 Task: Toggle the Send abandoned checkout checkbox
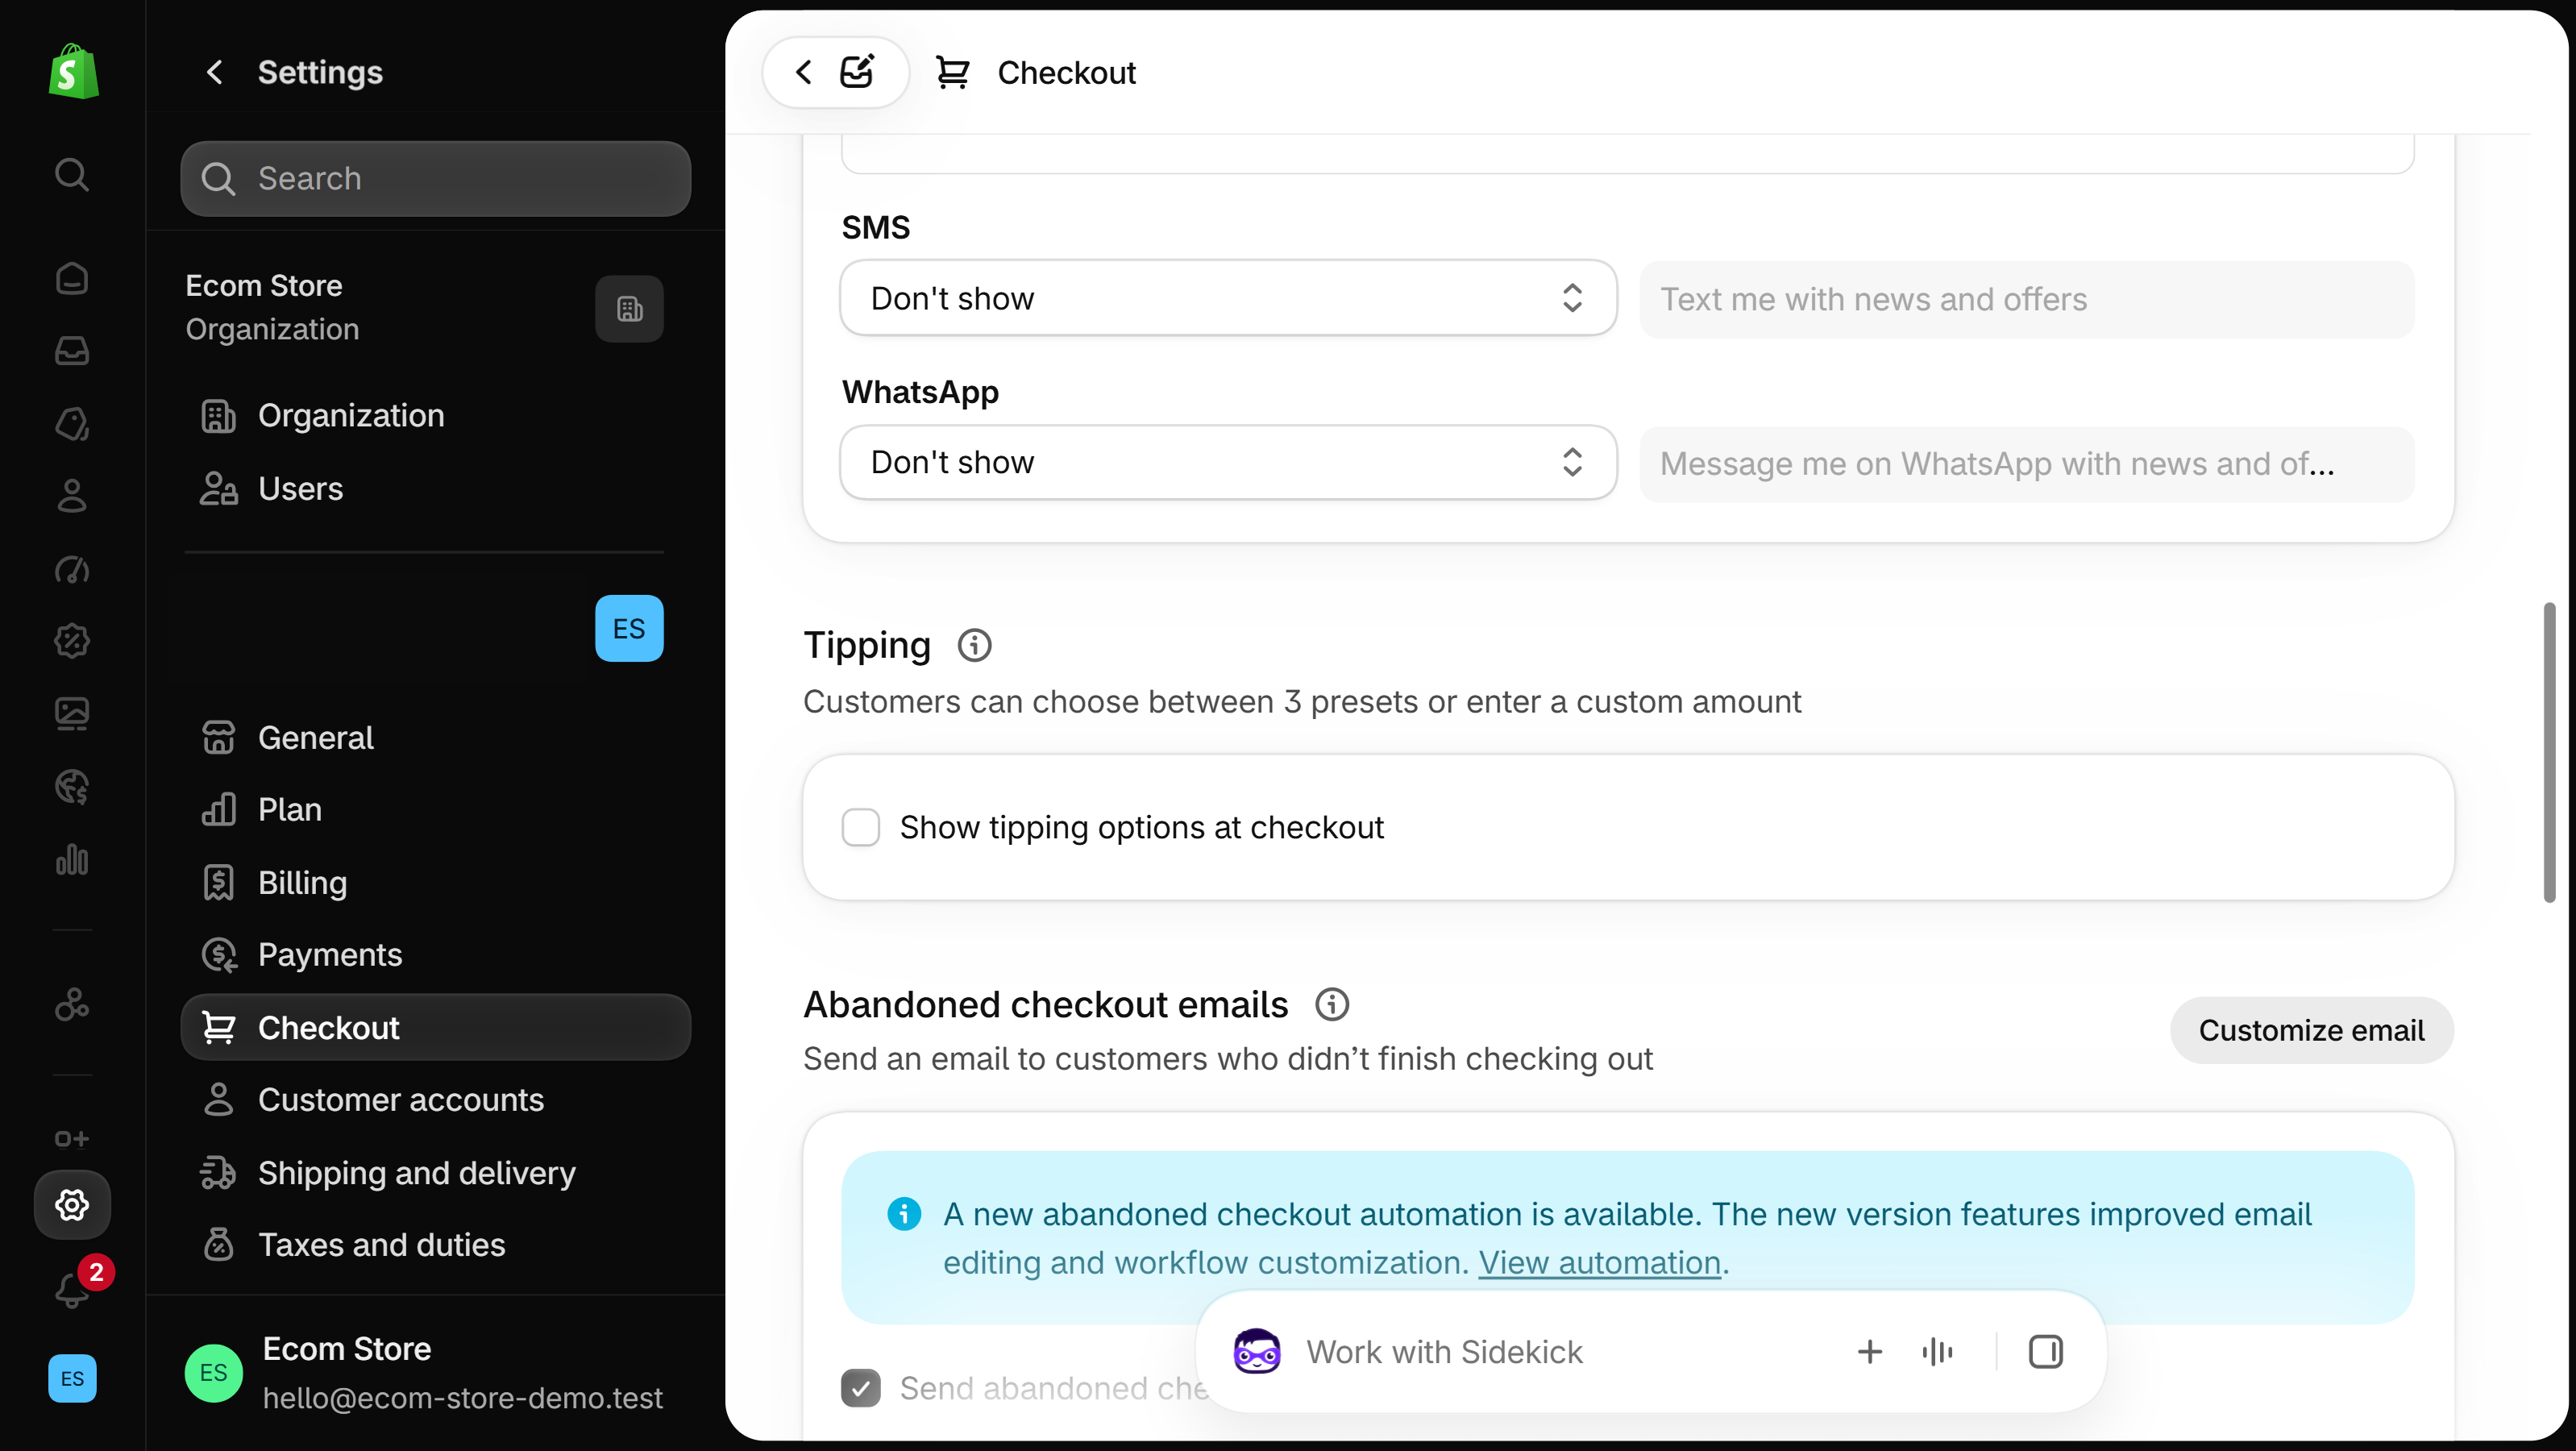[x=860, y=1388]
